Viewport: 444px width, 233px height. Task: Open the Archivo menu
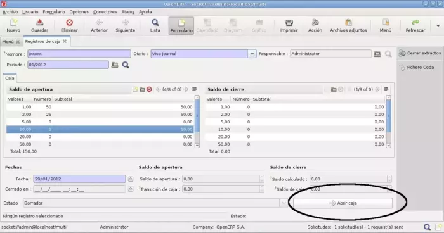click(10, 12)
